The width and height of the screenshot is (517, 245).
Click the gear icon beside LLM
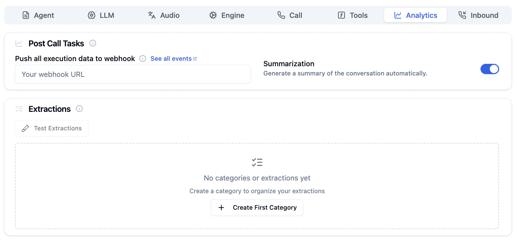[91, 15]
